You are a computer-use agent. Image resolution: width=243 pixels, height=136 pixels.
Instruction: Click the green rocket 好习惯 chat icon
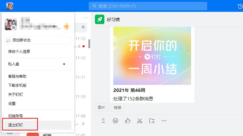tap(99, 19)
